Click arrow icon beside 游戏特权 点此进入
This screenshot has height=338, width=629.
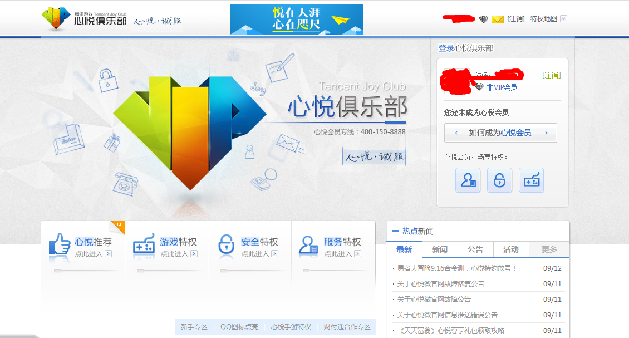194,254
